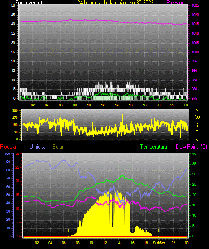This screenshot has height=249, width=209.
Task: Click the 'S' compass direction letter
Action: [196, 125]
